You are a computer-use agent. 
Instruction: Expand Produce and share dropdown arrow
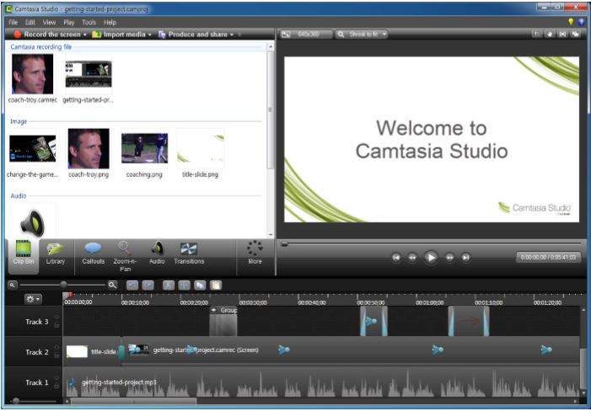231,35
